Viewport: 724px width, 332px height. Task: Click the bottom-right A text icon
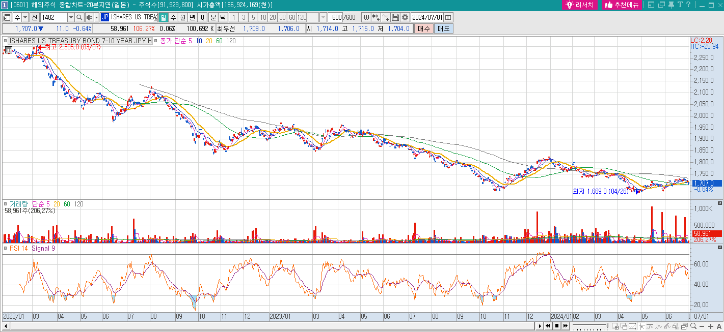pos(719,326)
